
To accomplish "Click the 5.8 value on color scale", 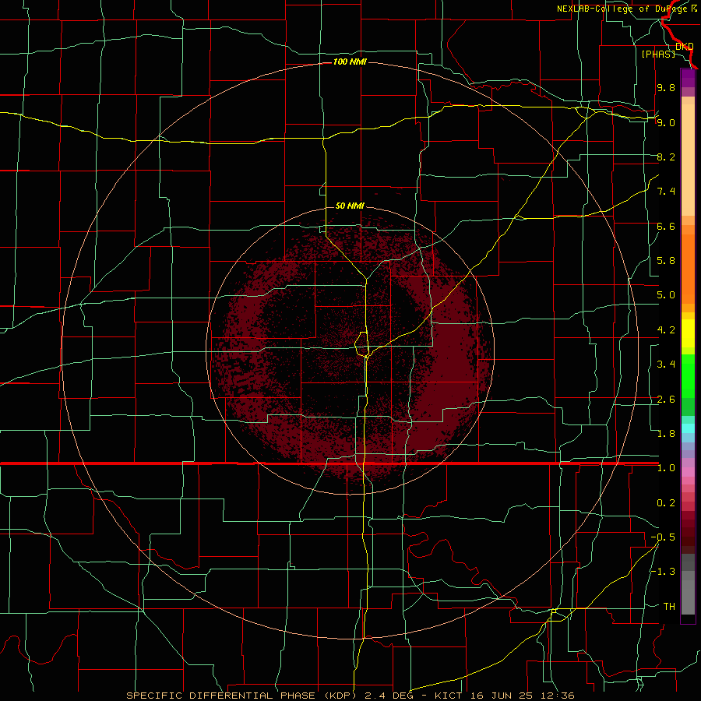I will click(666, 261).
